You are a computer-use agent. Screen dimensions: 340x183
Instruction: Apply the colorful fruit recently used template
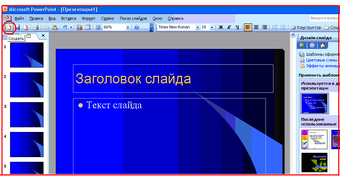click(x=314, y=139)
